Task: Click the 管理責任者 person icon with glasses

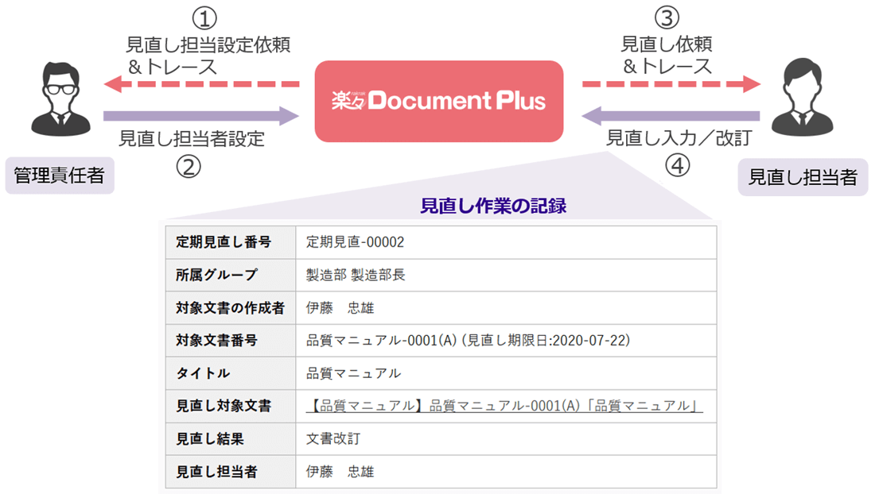Action: point(60,98)
